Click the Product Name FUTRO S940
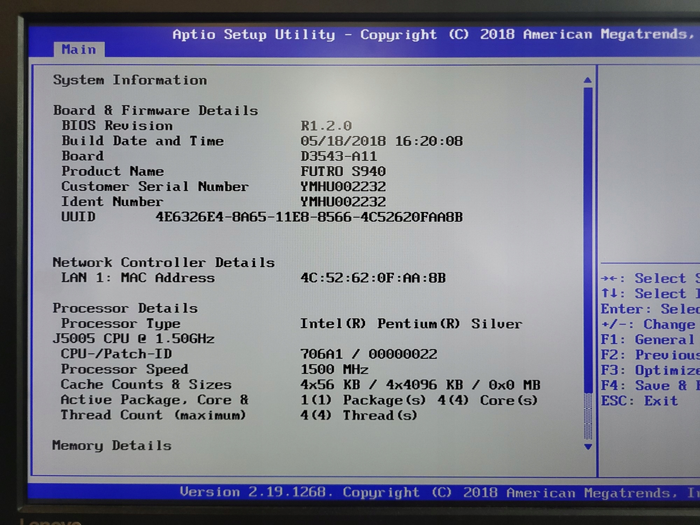Viewport: 700px width, 525px height. [x=343, y=171]
